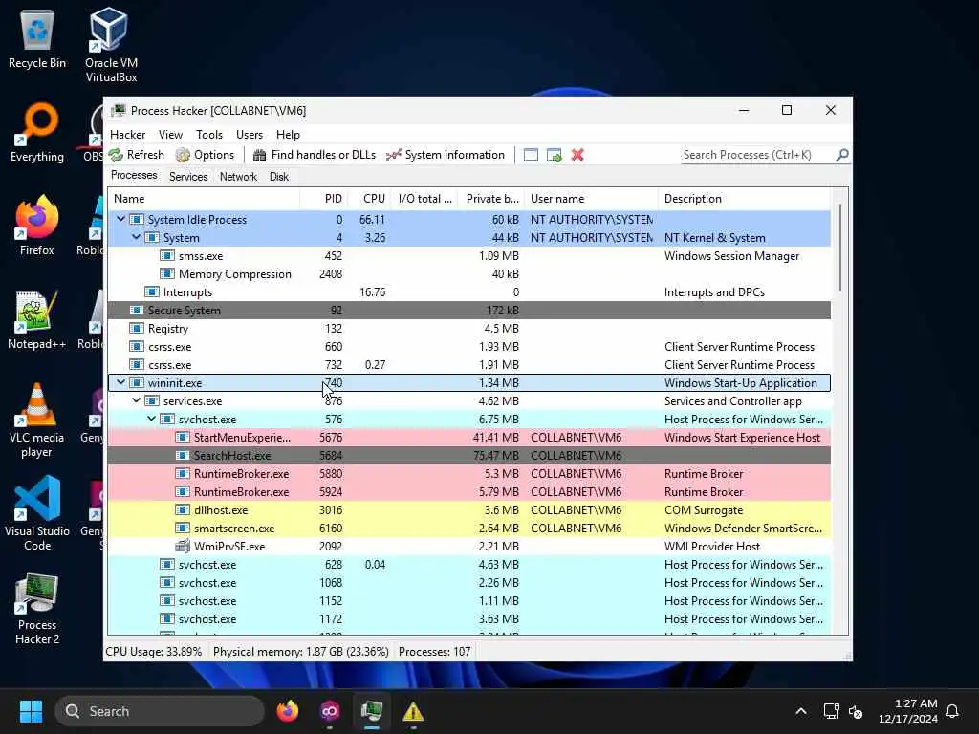Switch to the Disk tab
The image size is (979, 734).
279,177
